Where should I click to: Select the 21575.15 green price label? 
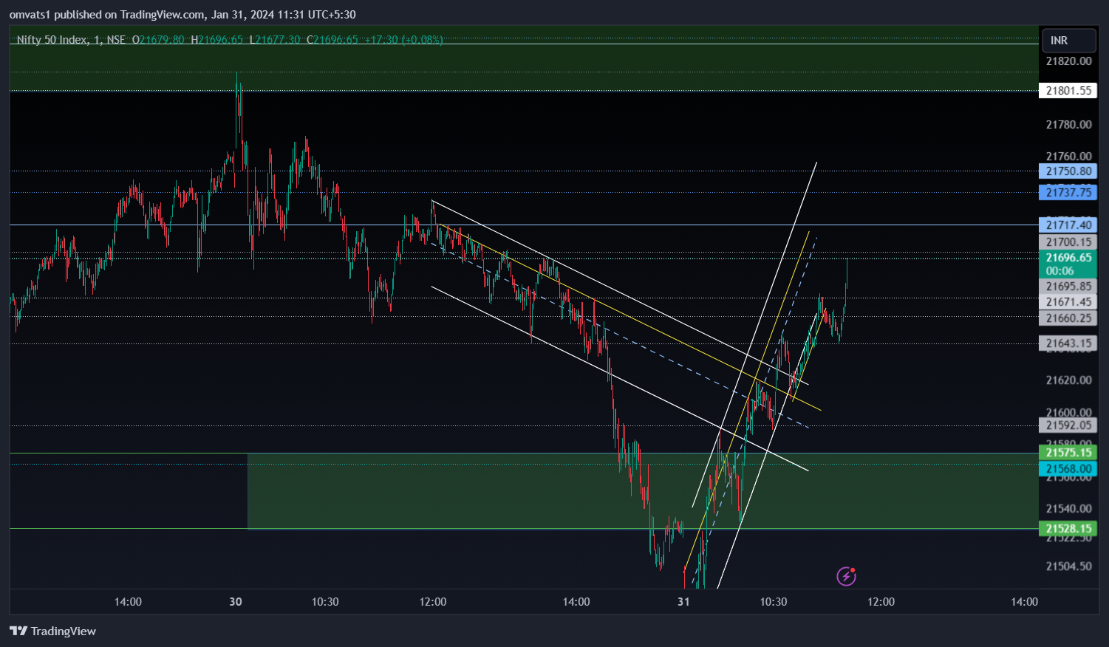[1068, 453]
